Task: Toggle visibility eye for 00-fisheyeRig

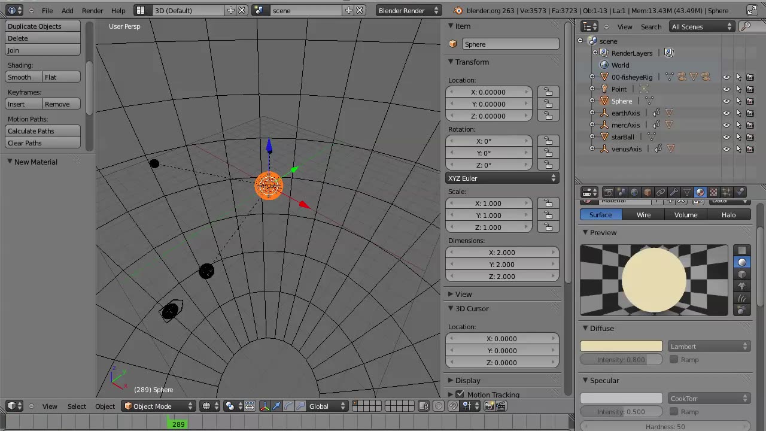Action: [727, 77]
